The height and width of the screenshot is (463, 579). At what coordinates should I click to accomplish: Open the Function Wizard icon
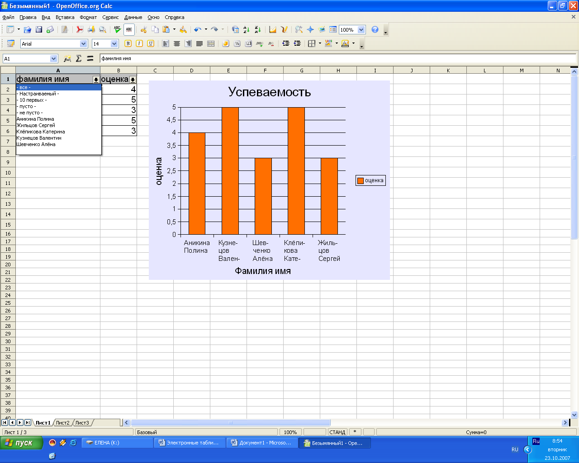[x=67, y=59]
